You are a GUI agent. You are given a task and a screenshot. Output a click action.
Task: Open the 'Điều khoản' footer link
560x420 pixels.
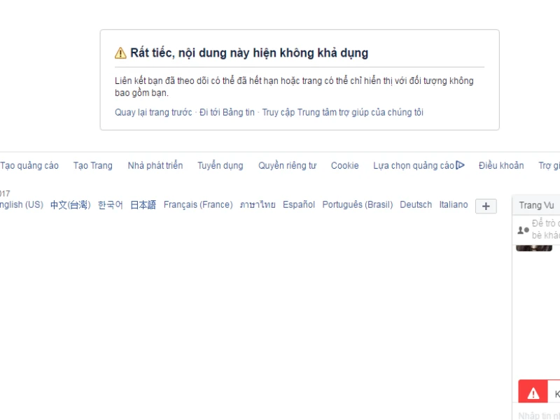click(501, 166)
